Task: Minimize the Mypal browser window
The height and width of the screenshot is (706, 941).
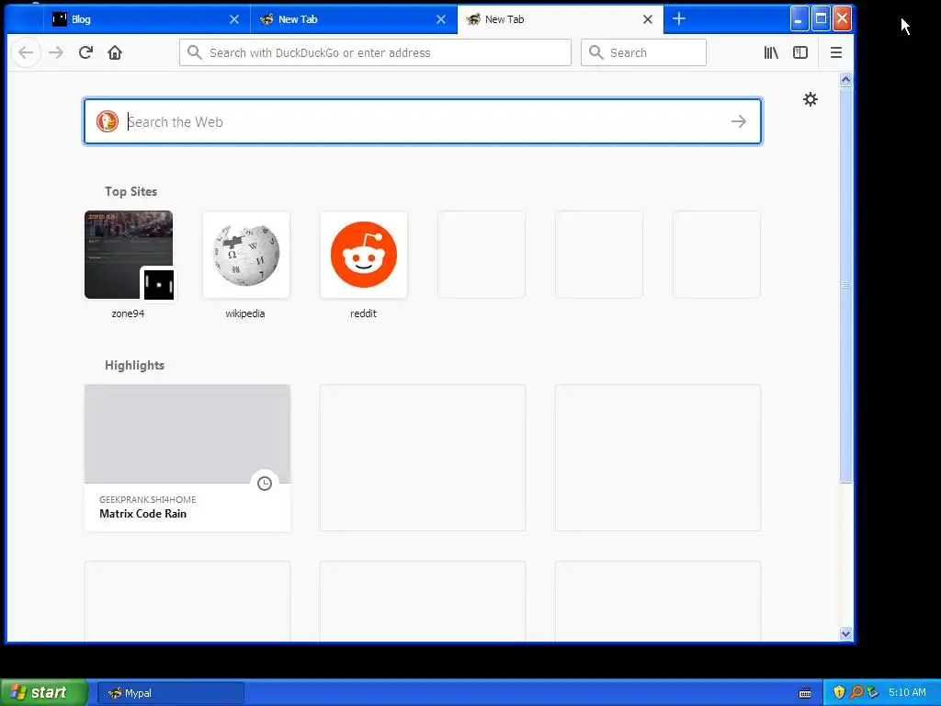Action: point(799,18)
